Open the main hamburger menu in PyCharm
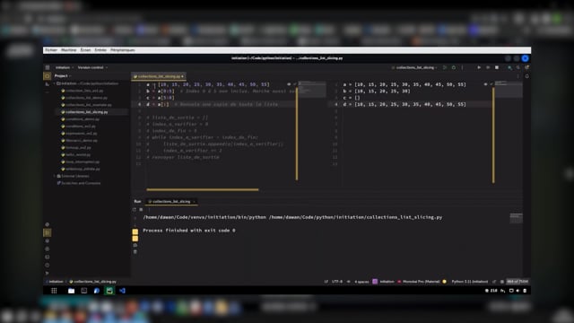 48,68
